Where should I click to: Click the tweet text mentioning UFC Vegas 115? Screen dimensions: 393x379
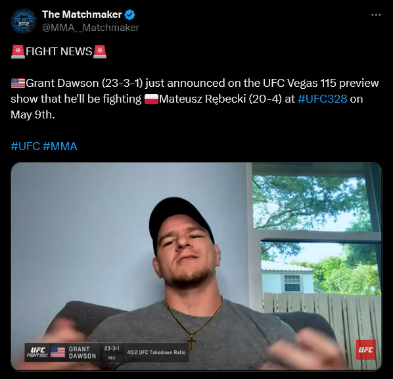(x=195, y=99)
